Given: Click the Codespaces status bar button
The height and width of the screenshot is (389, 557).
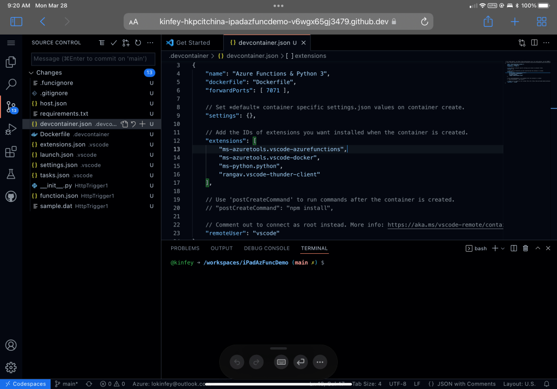Looking at the screenshot, I should (25, 383).
